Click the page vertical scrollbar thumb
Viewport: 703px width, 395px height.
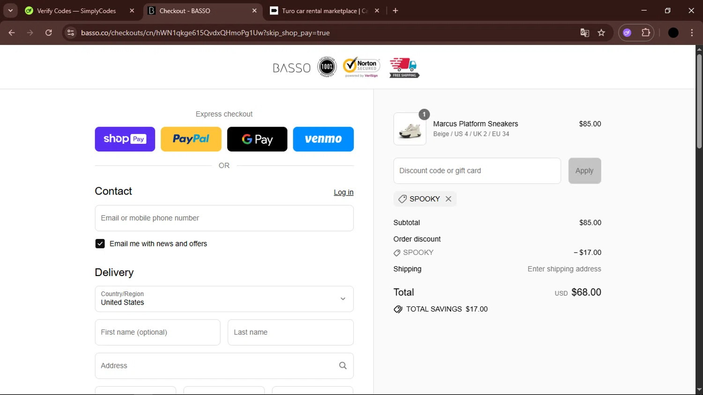pos(699,102)
